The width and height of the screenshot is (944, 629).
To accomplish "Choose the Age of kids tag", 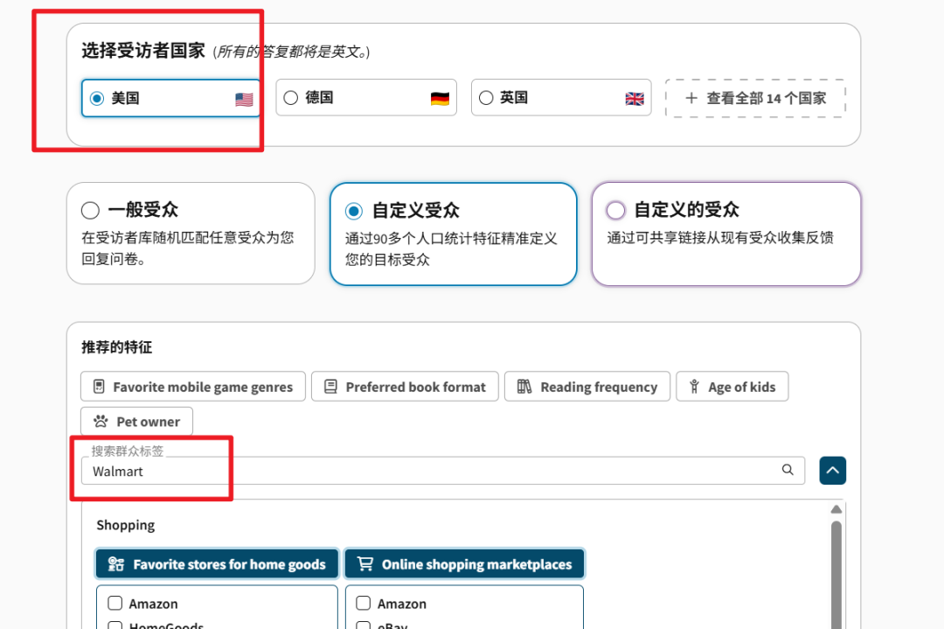I will (732, 387).
